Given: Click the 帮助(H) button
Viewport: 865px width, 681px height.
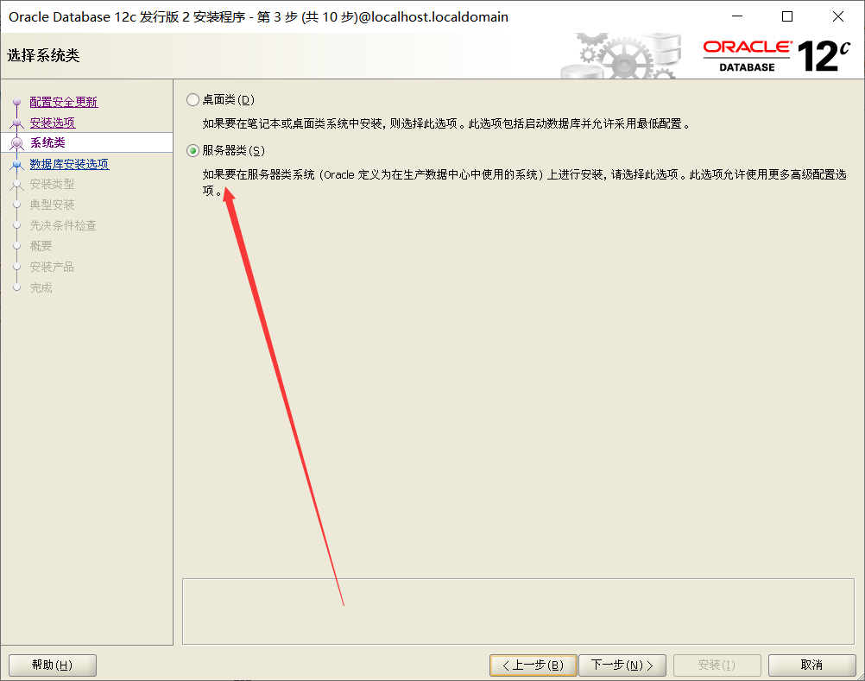Looking at the screenshot, I should click(53, 665).
